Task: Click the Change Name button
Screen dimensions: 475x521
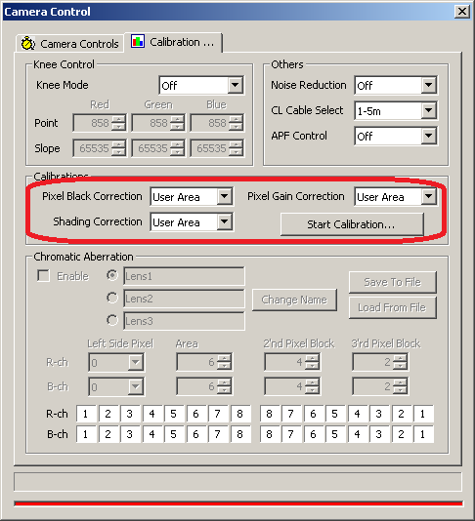Action: tap(294, 300)
